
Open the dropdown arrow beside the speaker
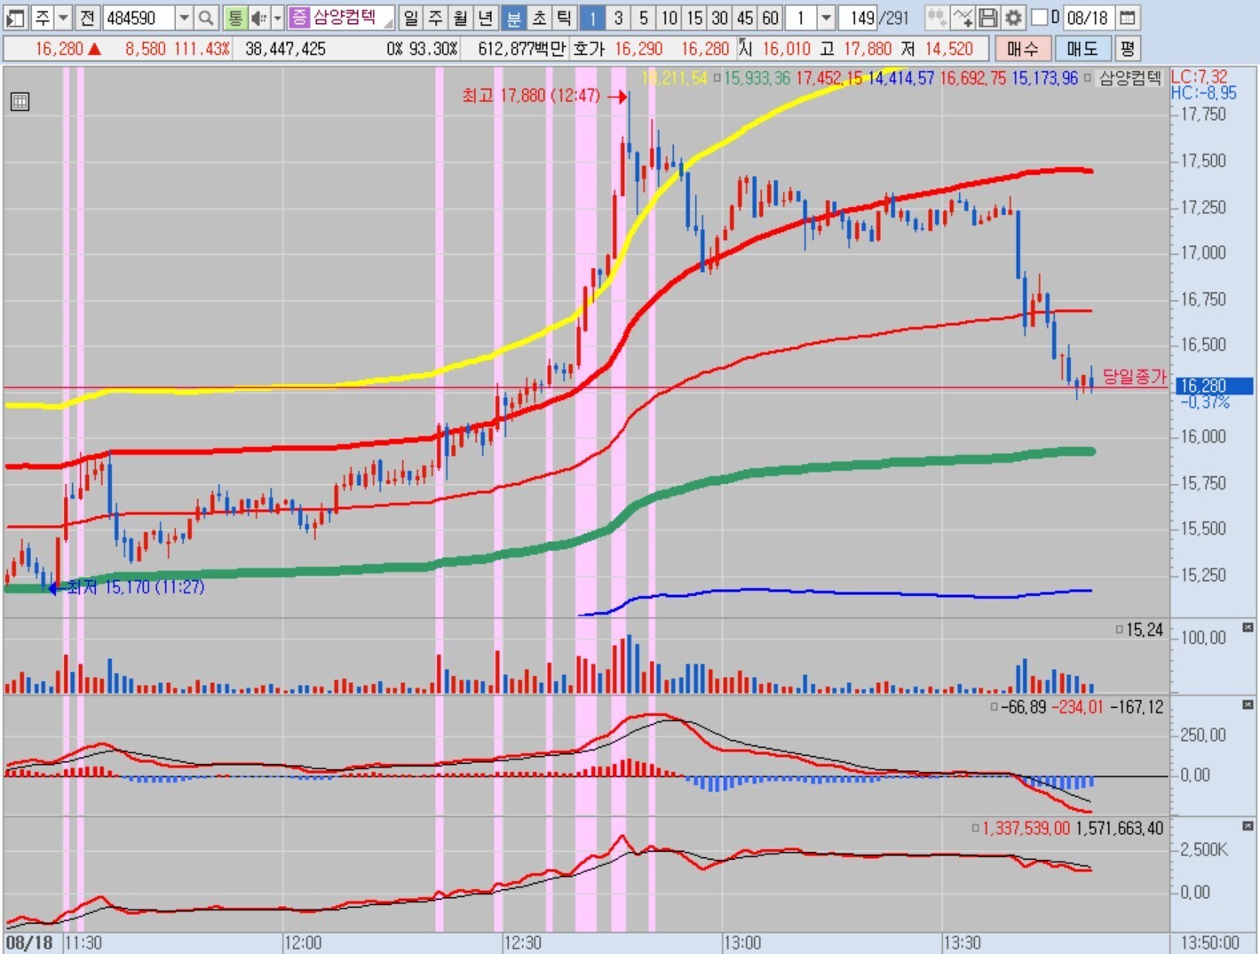(277, 17)
